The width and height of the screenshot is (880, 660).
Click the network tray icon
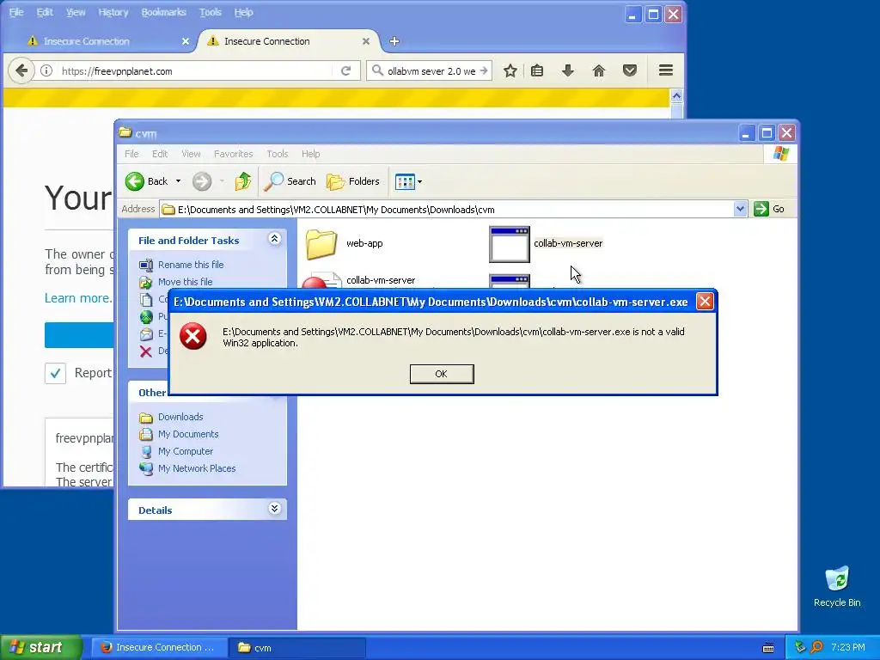[x=800, y=647]
